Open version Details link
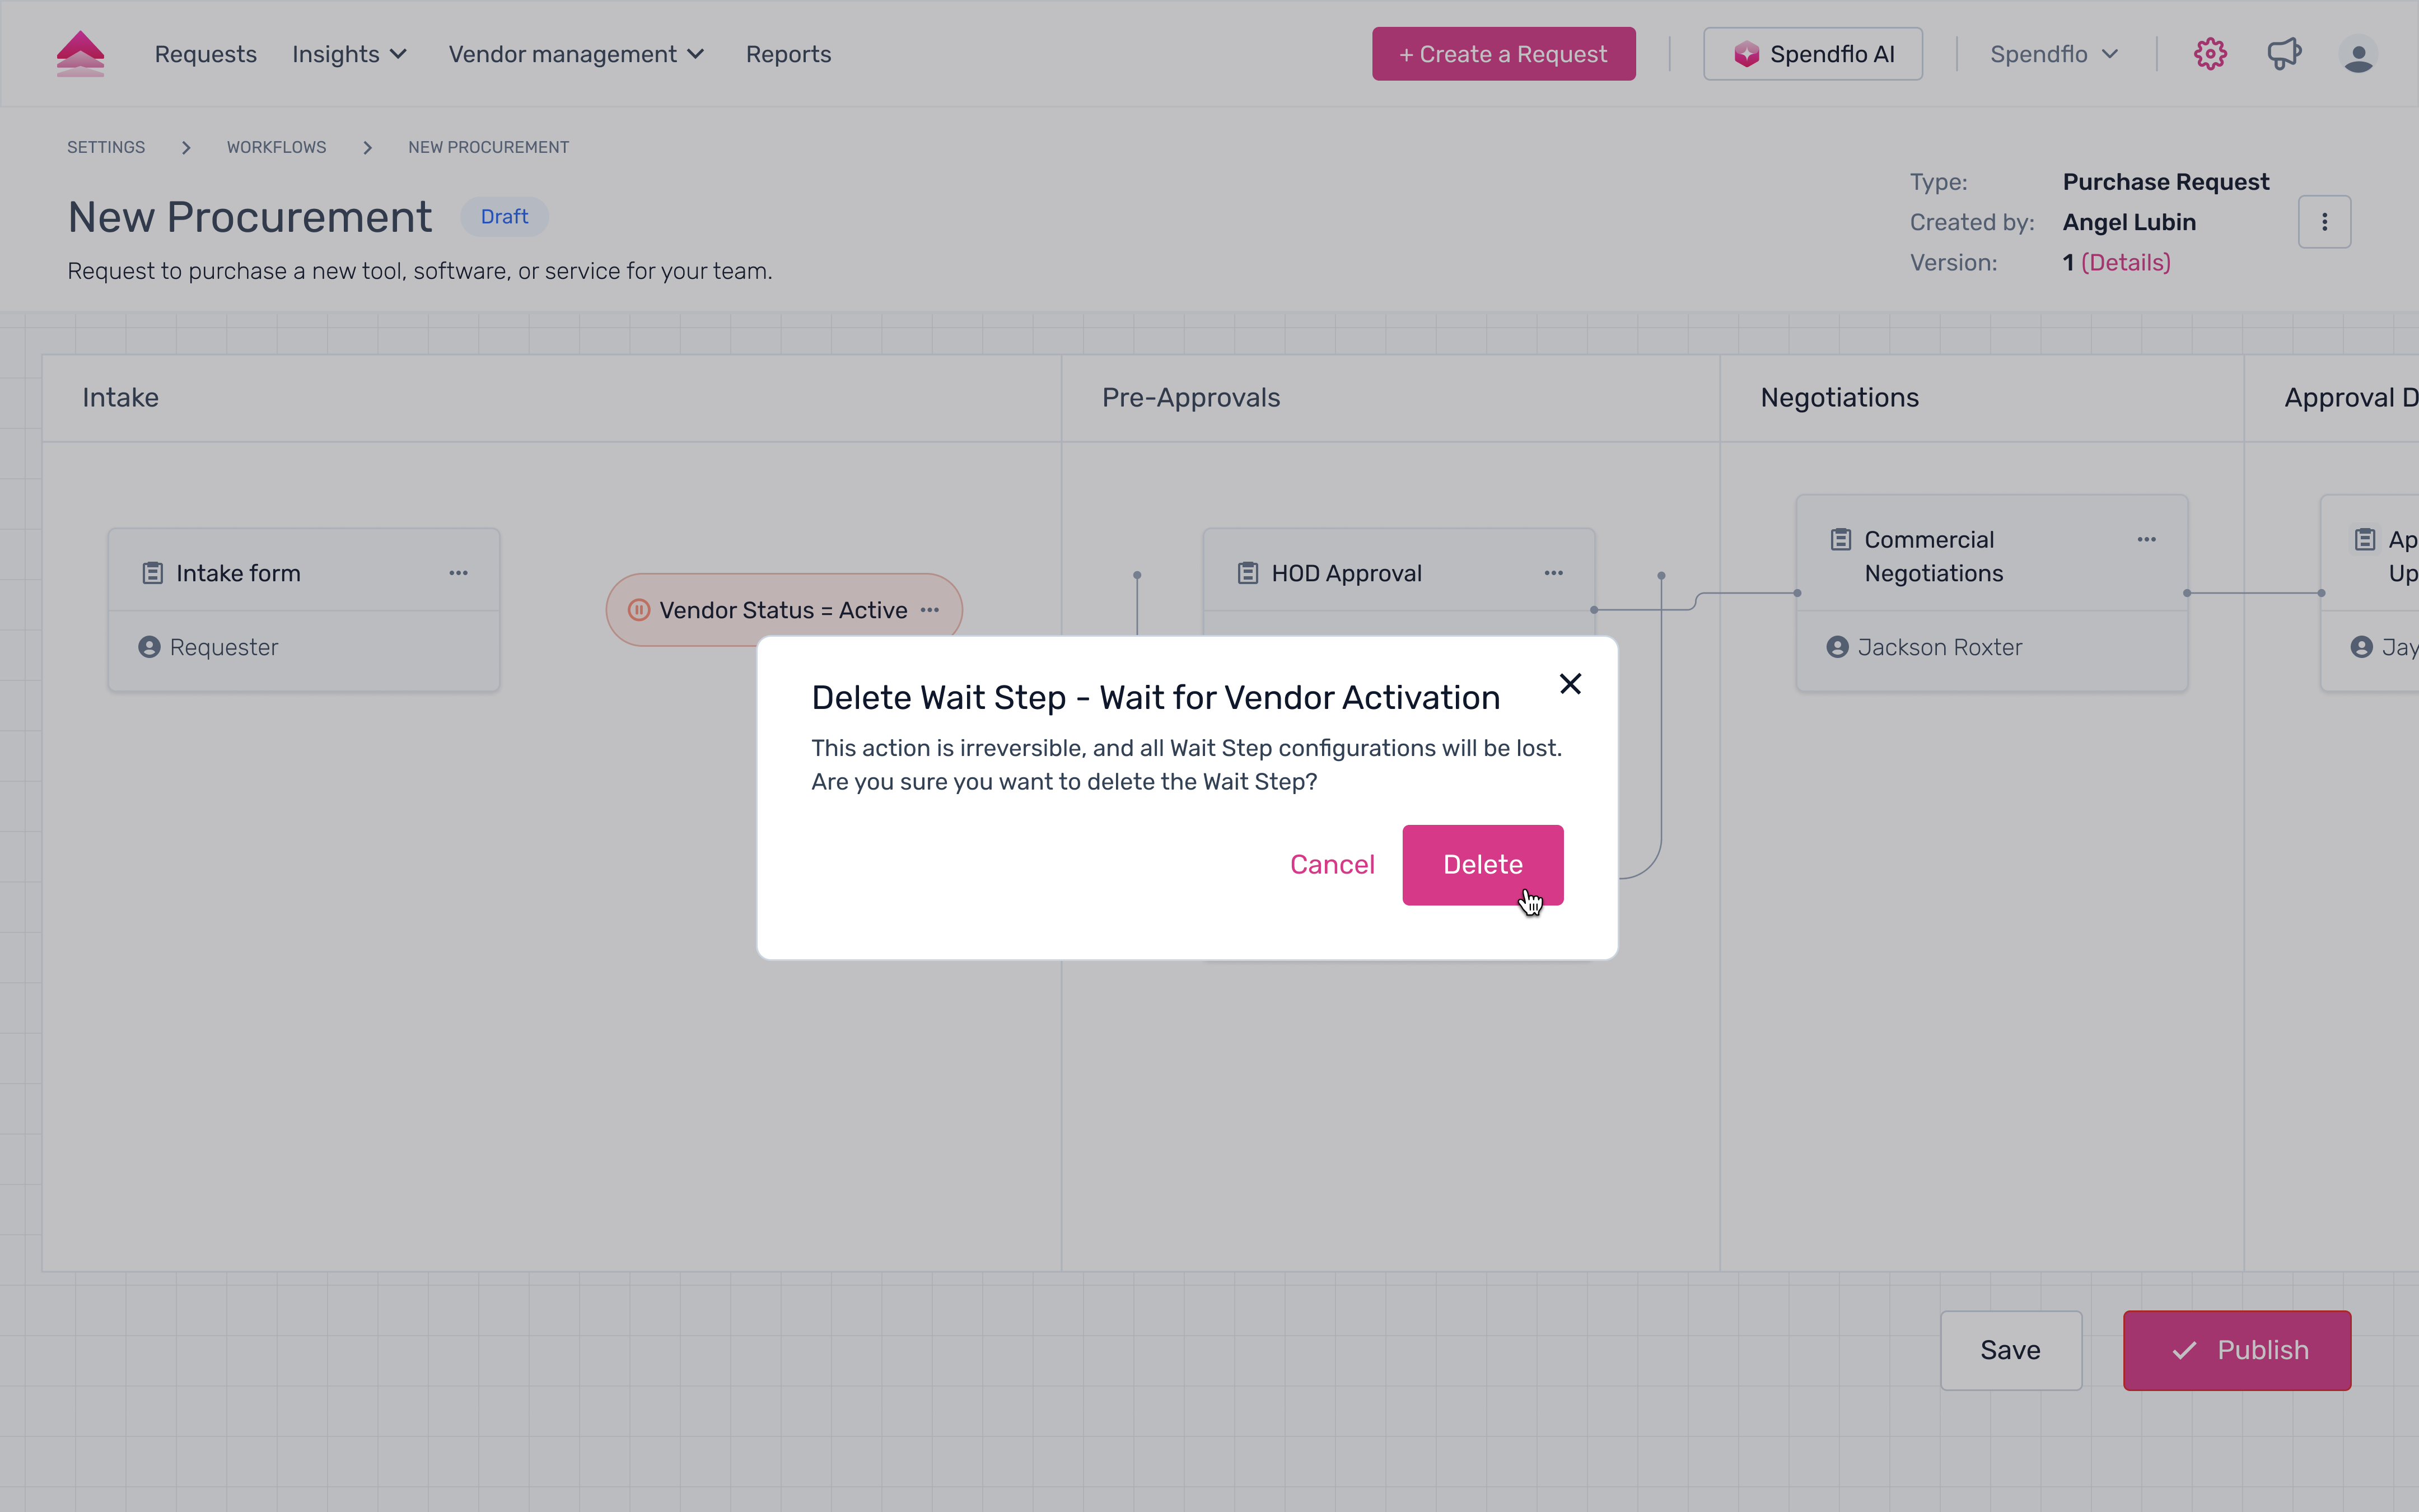 click(x=2125, y=263)
